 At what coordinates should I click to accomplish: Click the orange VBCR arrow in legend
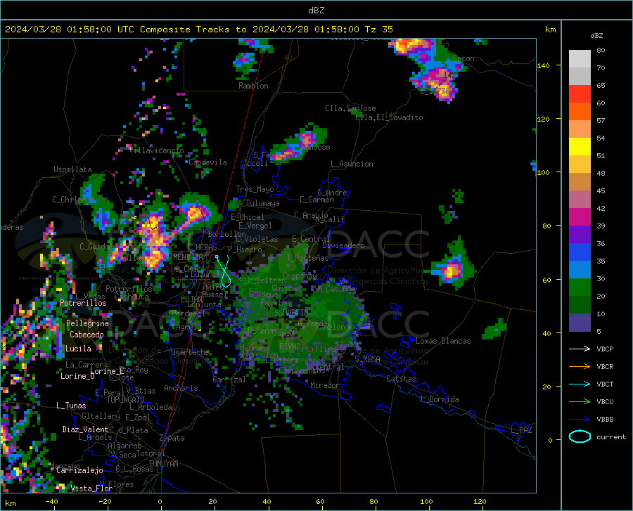tap(580, 367)
